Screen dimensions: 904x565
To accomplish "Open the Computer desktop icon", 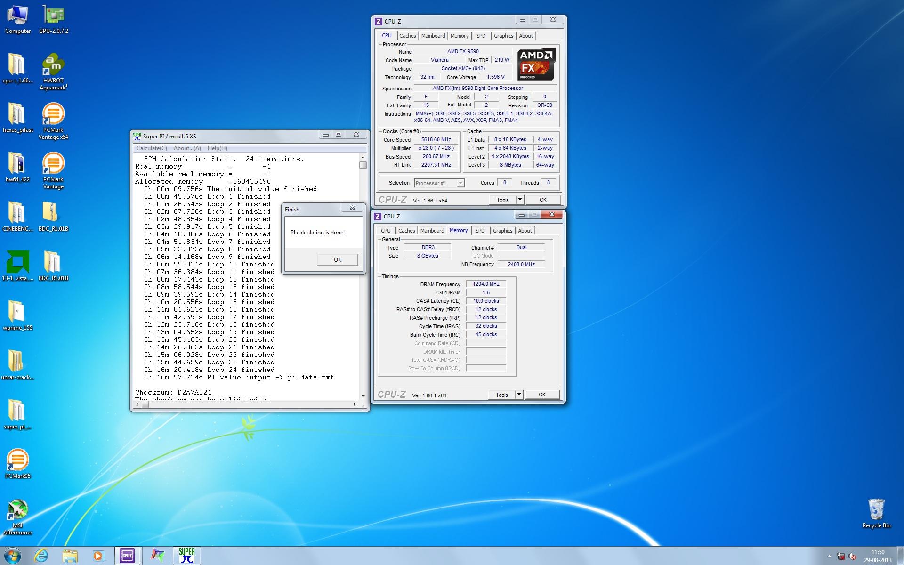I will pos(18,19).
